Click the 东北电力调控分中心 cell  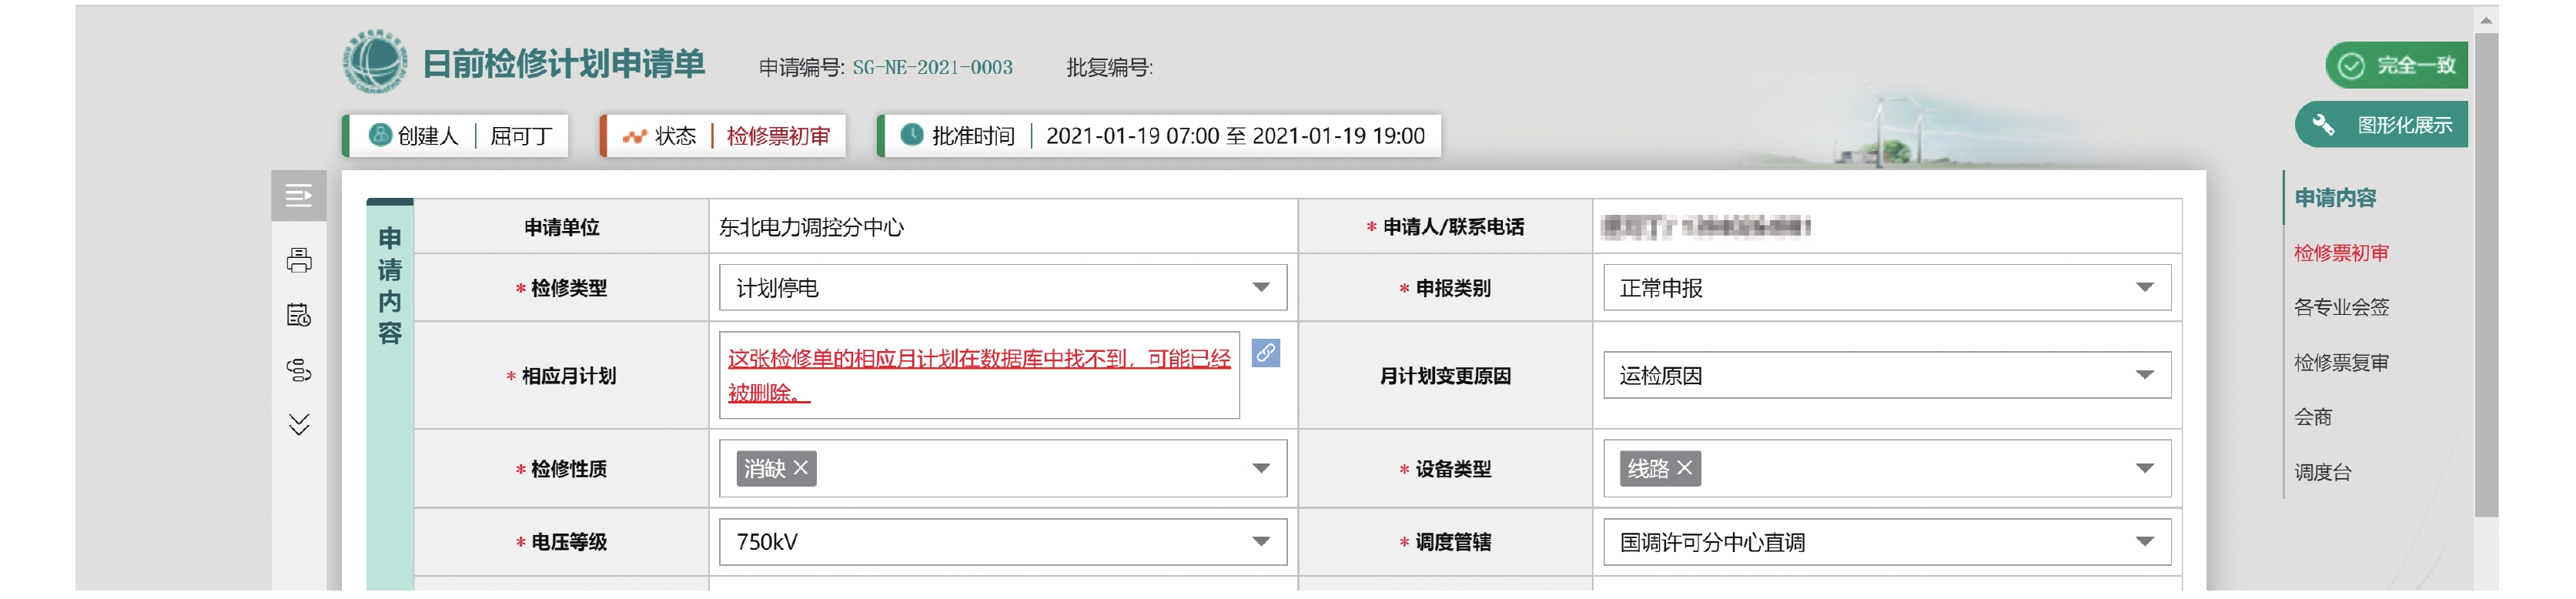coord(1002,227)
